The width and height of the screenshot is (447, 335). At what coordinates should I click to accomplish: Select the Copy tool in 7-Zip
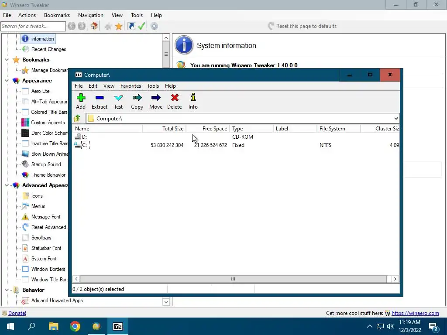pos(137,101)
